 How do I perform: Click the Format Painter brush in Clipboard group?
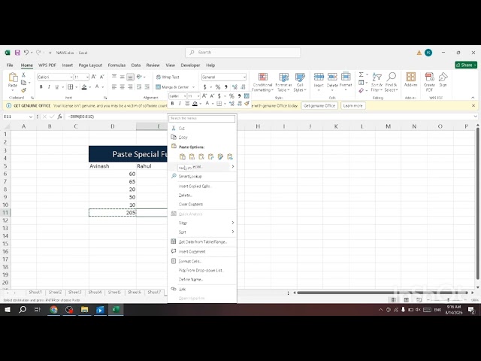point(23,90)
